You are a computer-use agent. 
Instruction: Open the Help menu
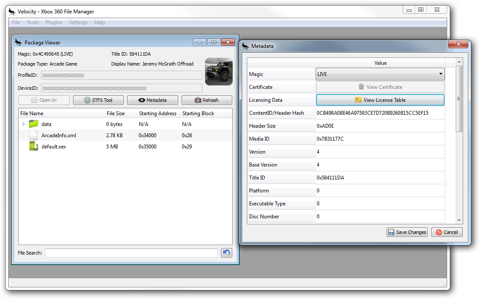tap(99, 22)
